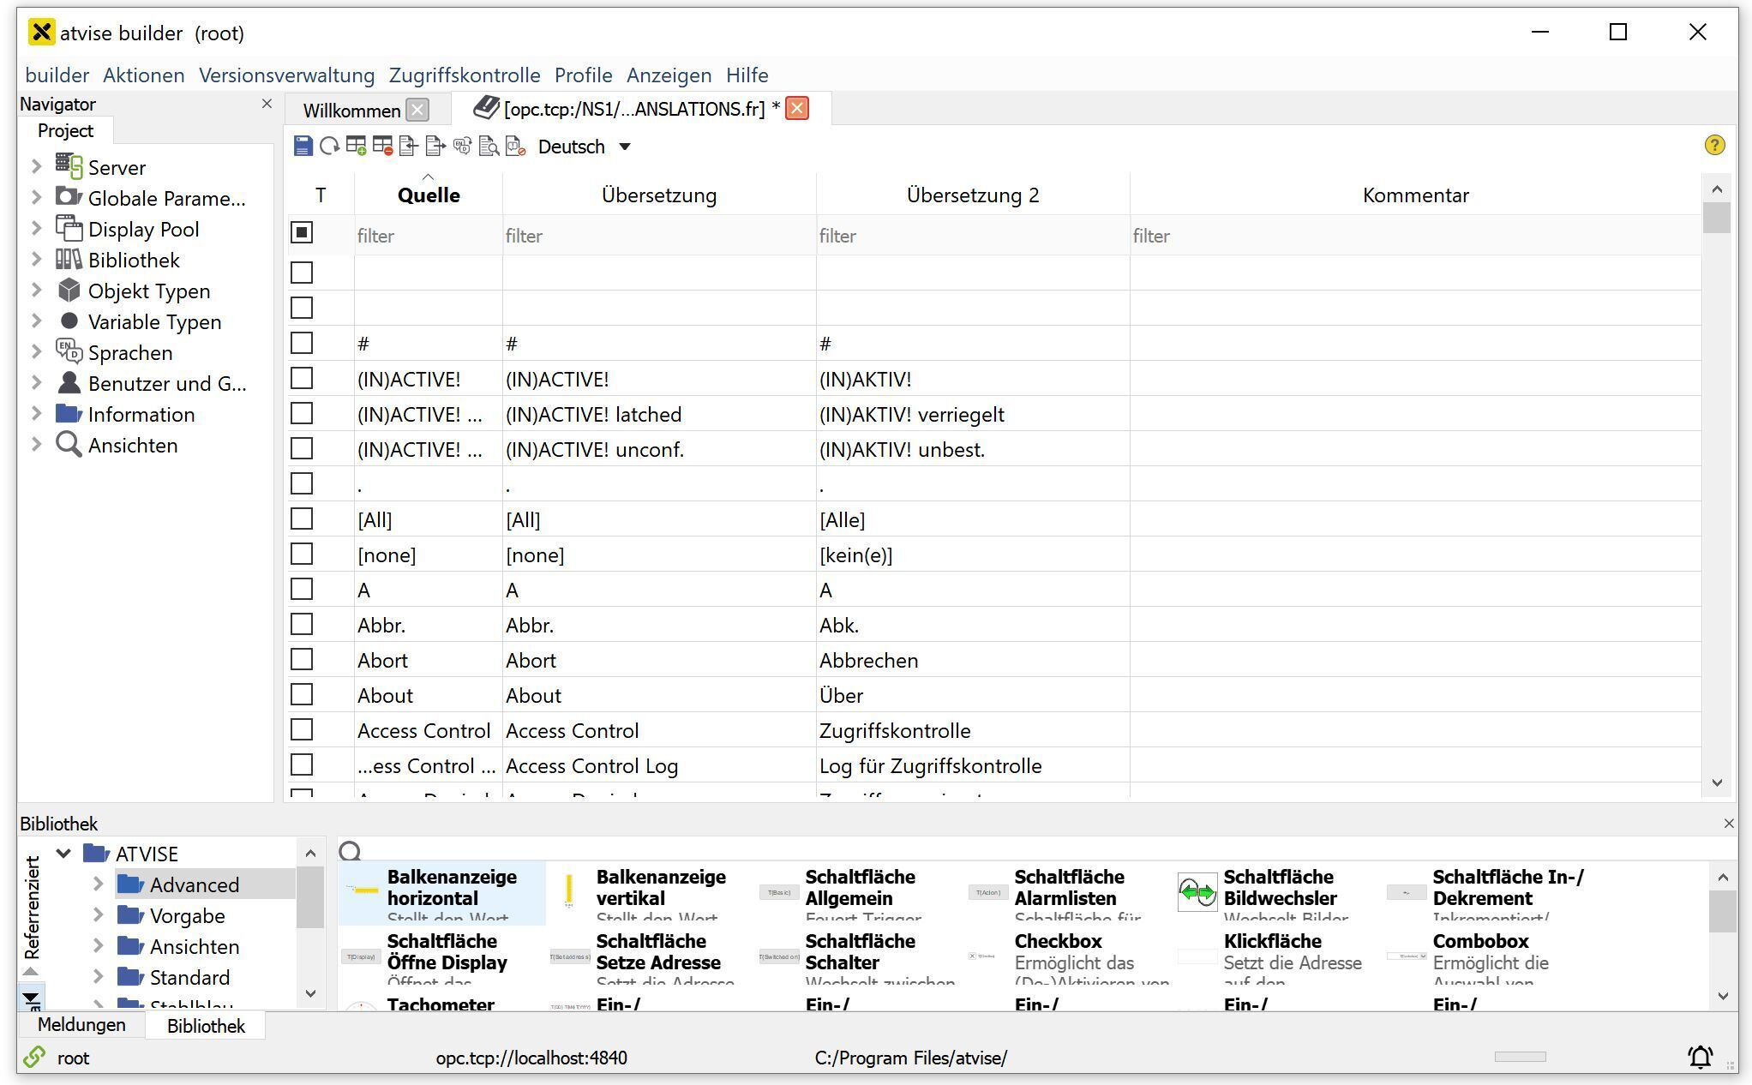
Task: Expand the Display Pool tree node
Action: click(36, 229)
